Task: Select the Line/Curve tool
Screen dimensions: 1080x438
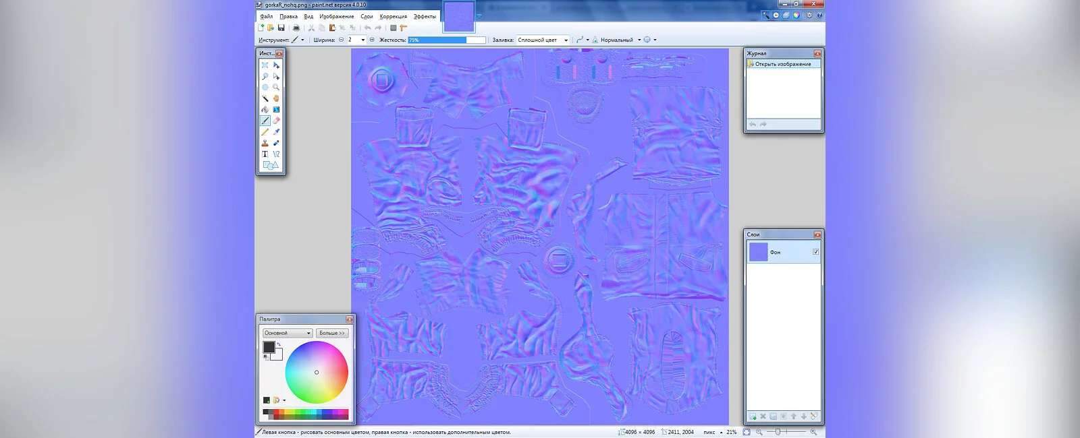Action: [x=276, y=154]
